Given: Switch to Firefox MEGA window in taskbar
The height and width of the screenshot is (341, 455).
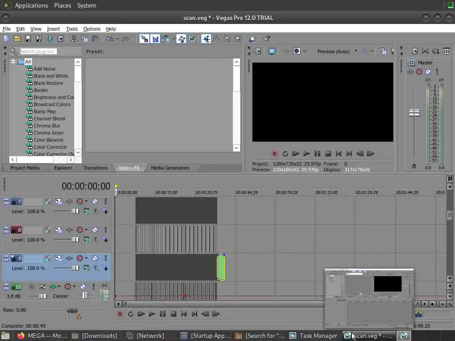Looking at the screenshot, I should tap(42, 336).
